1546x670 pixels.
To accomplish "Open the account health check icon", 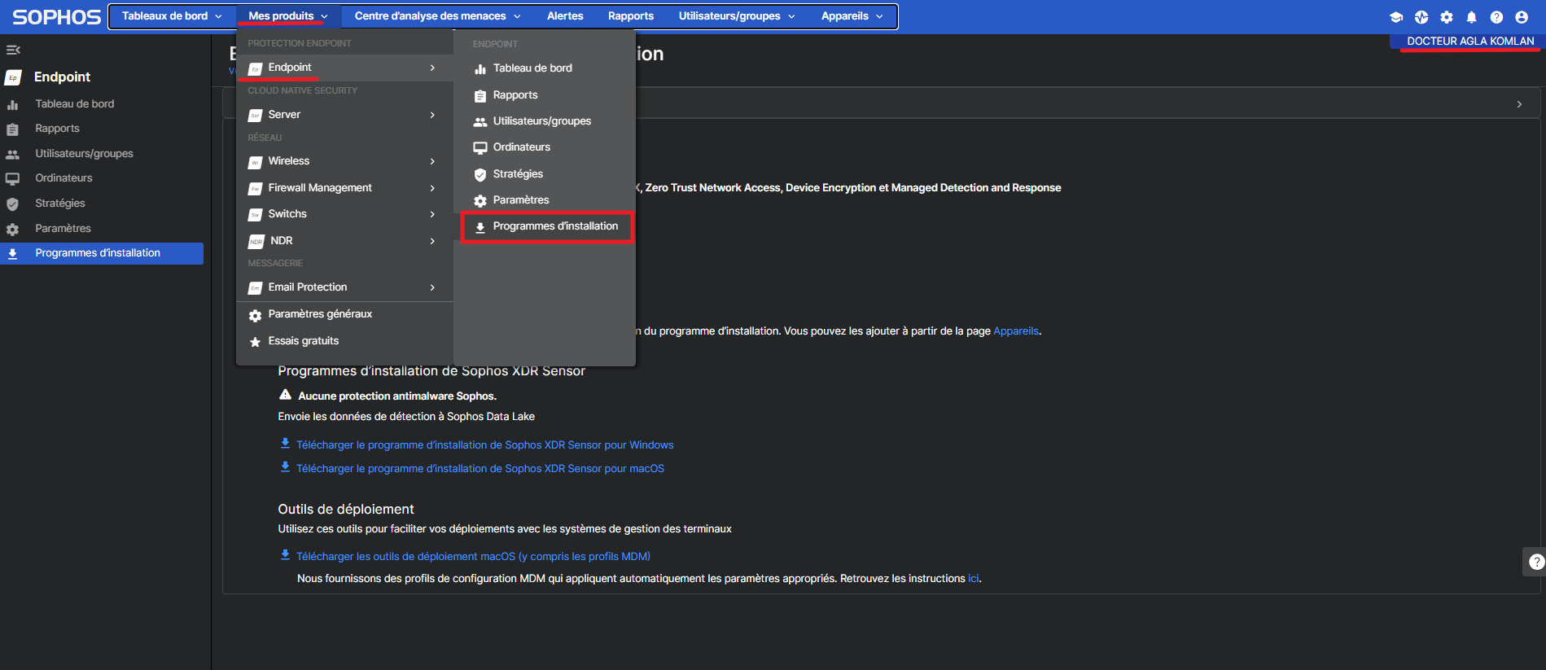I will pyautogui.click(x=1421, y=17).
